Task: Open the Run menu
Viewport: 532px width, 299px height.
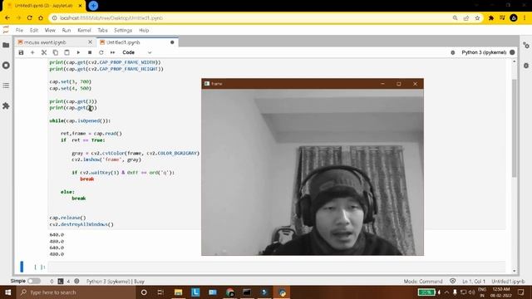Action: (x=66, y=30)
